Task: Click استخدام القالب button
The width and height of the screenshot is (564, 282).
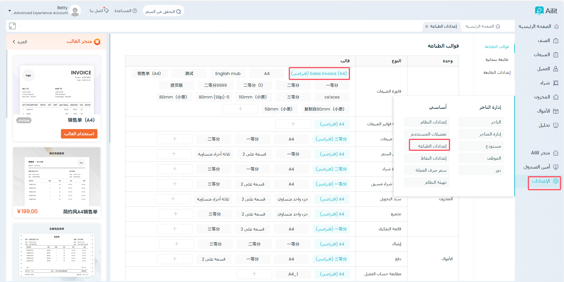Action: point(79,134)
